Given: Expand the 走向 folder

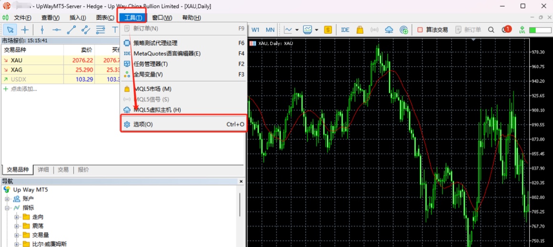Looking at the screenshot, I should (x=17, y=217).
